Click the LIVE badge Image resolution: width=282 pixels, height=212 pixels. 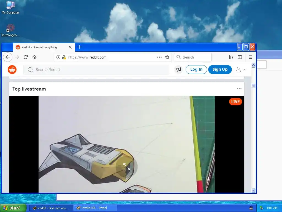click(235, 102)
